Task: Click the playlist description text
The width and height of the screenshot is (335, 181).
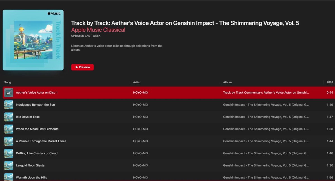Action: click(x=117, y=48)
